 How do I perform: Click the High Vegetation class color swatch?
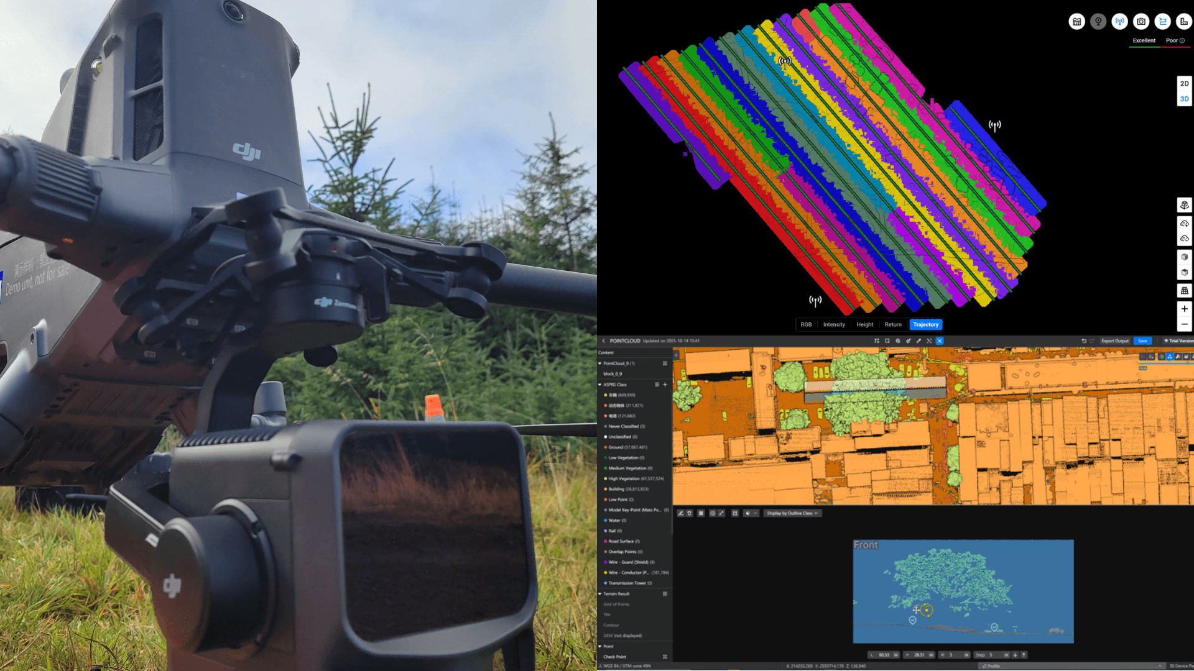[606, 478]
